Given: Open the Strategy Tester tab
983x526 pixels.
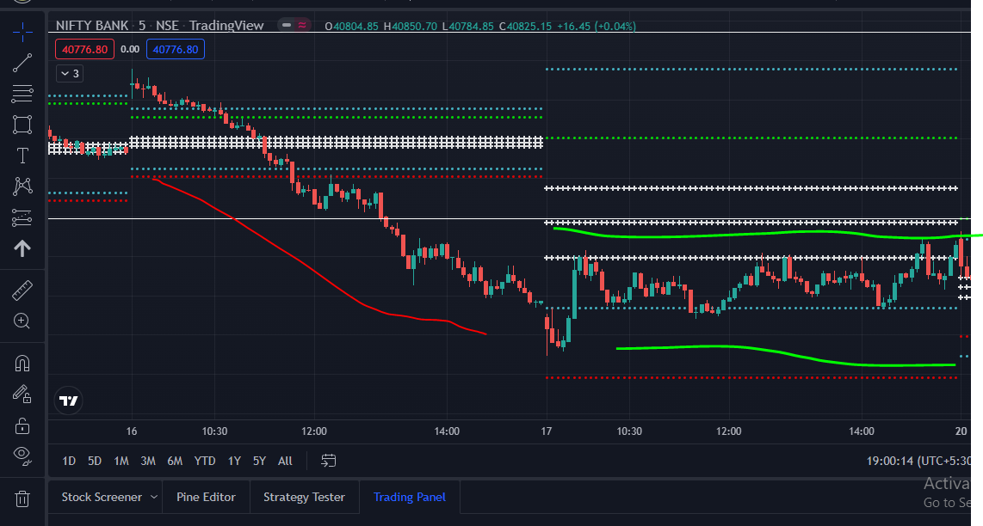Looking at the screenshot, I should (x=304, y=497).
